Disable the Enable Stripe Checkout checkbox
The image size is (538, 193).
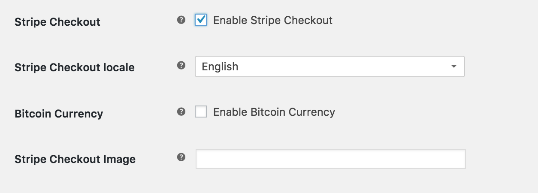coord(201,20)
